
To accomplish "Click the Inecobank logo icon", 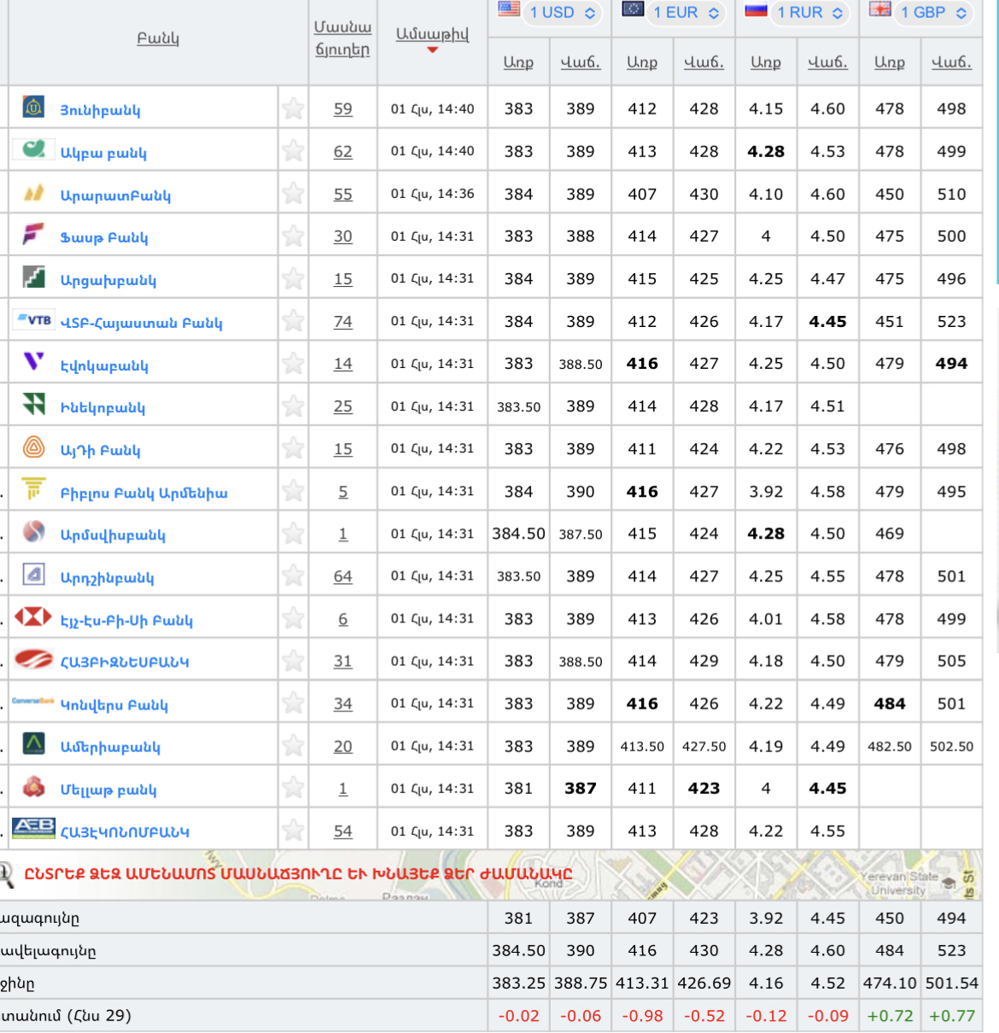I will (x=33, y=404).
